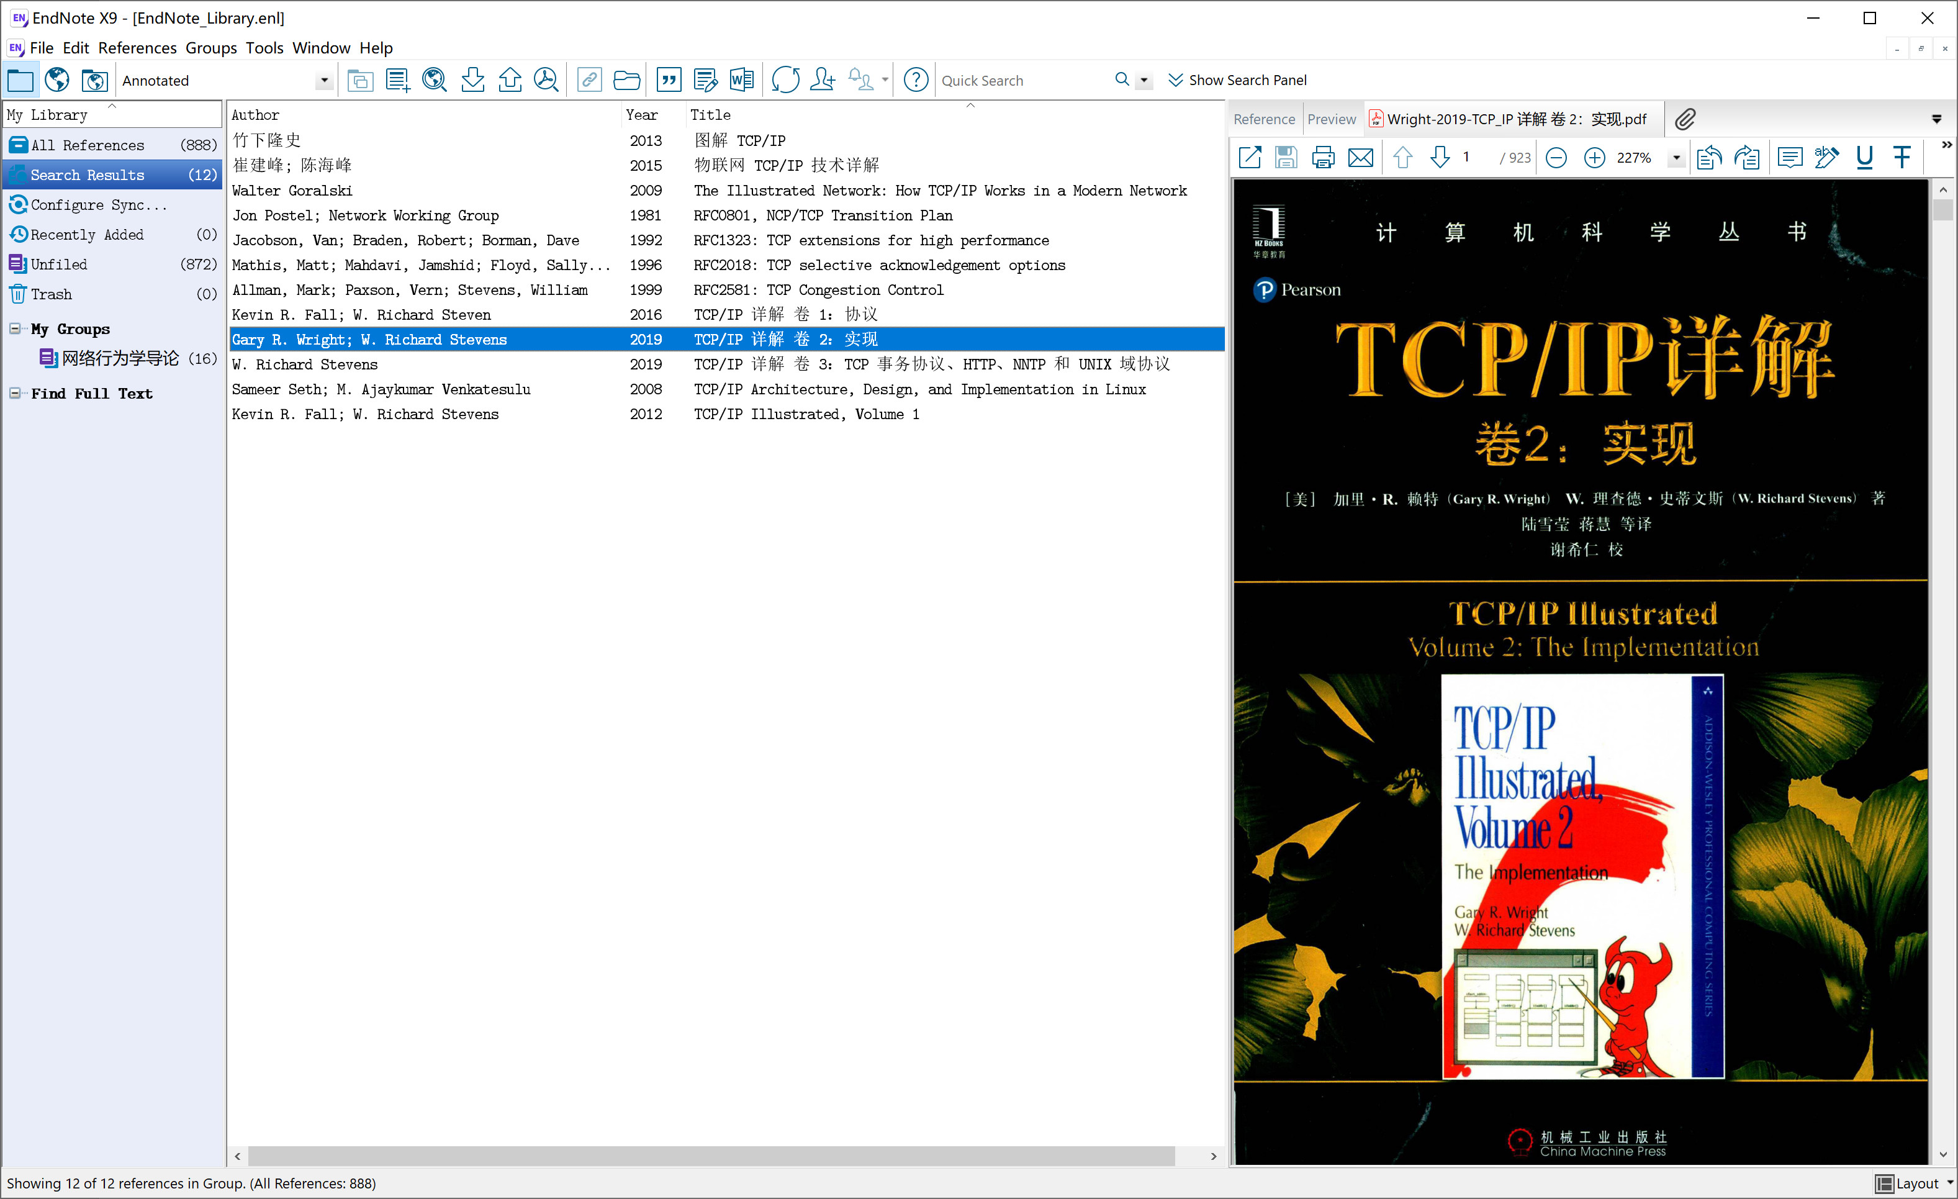Image resolution: width=1958 pixels, height=1199 pixels.
Task: Click Share Library add-person icon
Action: (823, 80)
